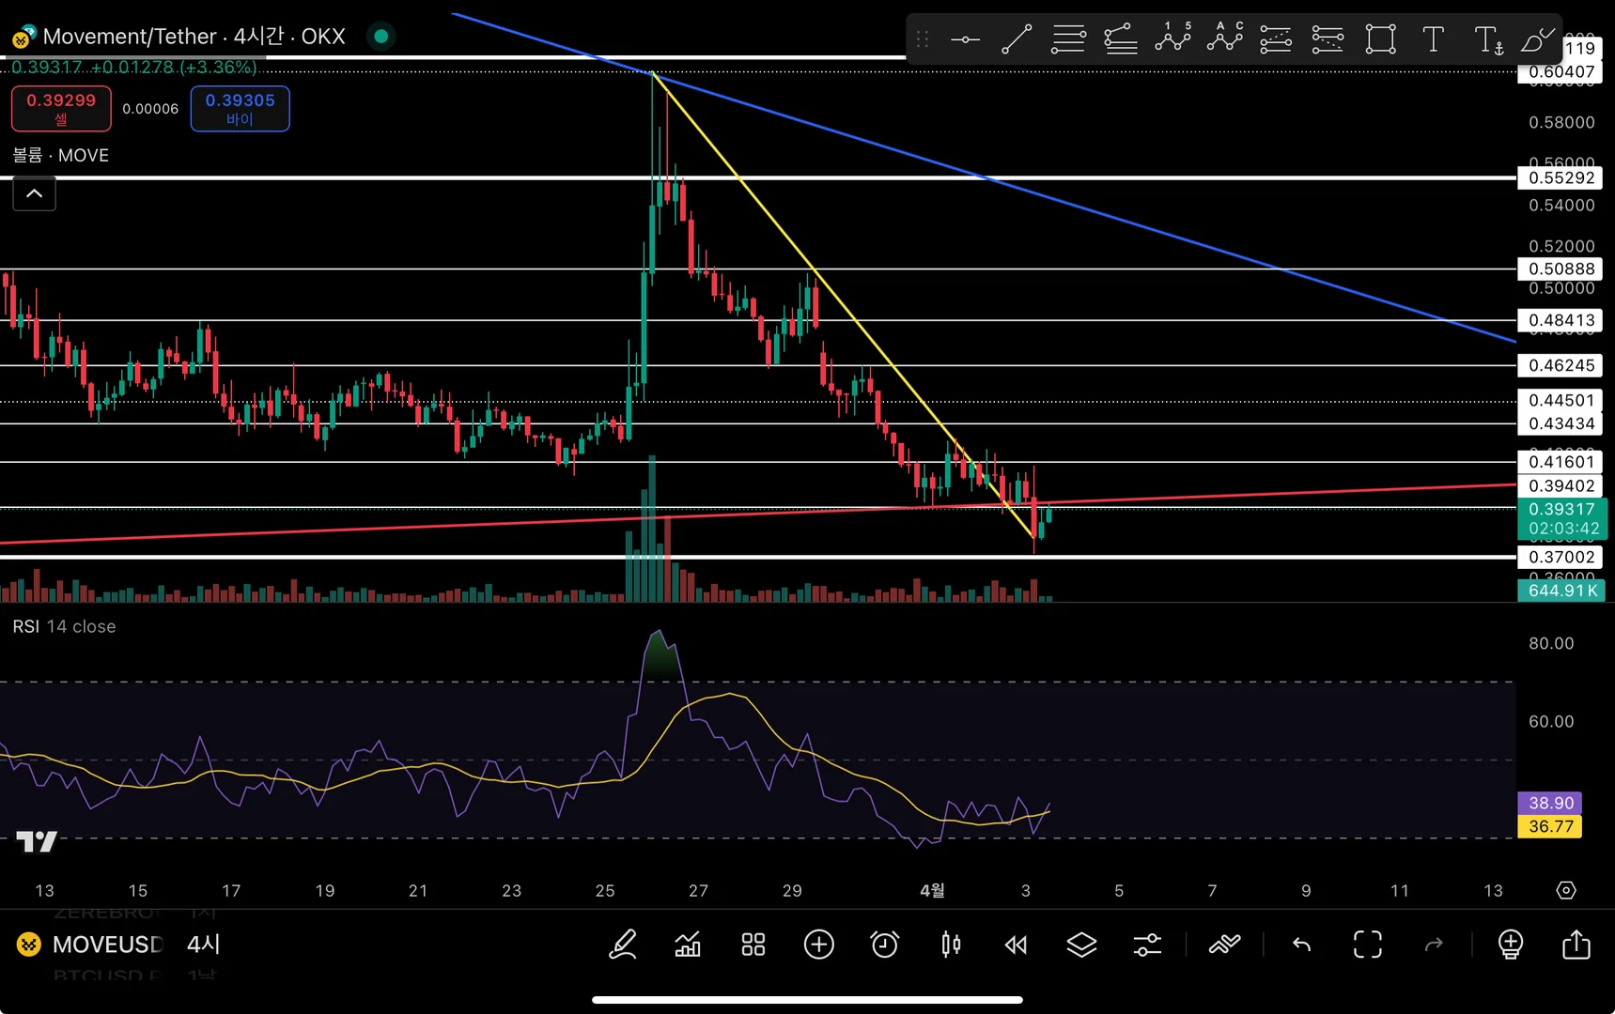The image size is (1615, 1014).
Task: Select the 볼륨 · MOVE volume legend
Action: point(60,155)
